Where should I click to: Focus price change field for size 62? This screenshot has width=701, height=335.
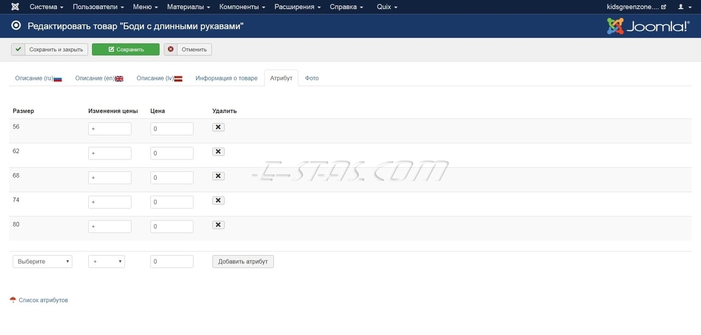110,153
